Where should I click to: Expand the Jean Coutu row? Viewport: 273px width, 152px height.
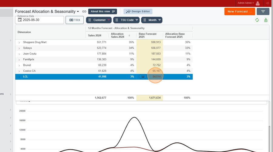(x=19, y=54)
